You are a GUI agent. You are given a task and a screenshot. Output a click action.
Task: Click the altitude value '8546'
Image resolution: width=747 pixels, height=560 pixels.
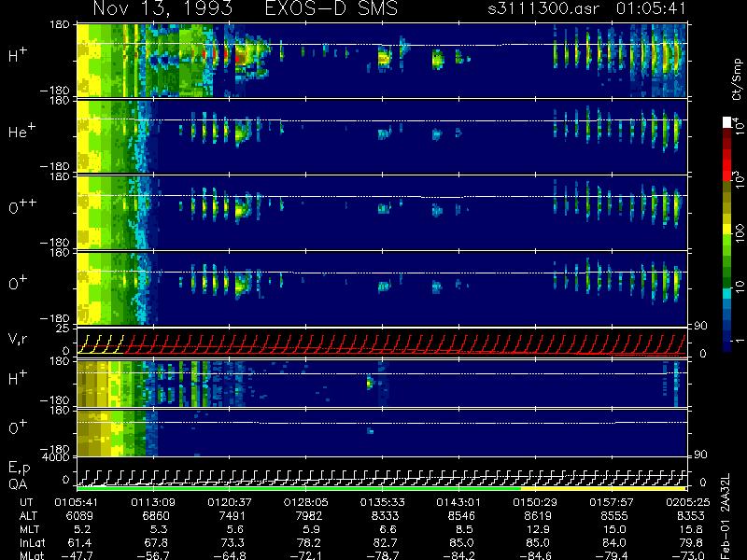pyautogui.click(x=461, y=516)
